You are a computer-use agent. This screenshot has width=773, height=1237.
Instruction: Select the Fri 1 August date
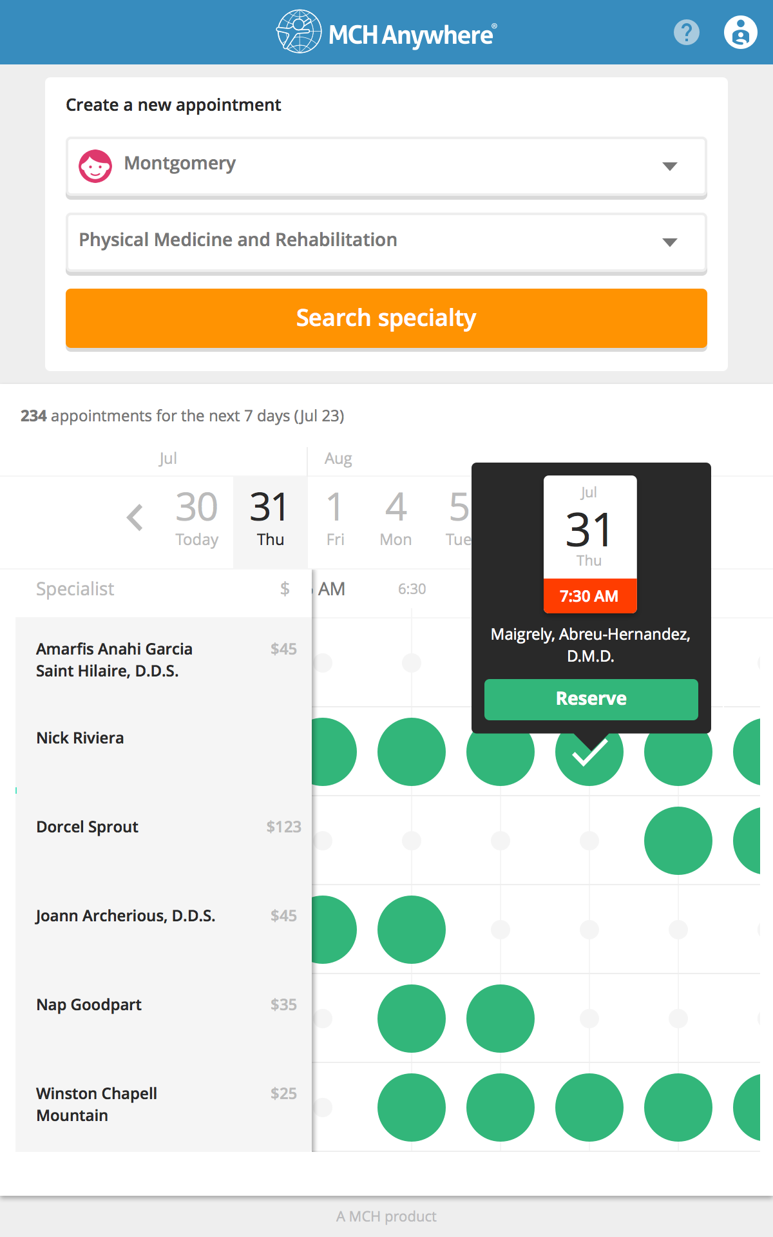335,519
